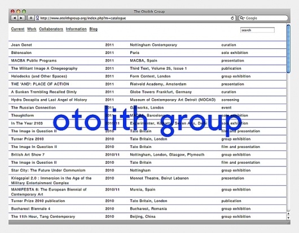
Task: Zoom the window with the green button
Action: [x=24, y=11]
